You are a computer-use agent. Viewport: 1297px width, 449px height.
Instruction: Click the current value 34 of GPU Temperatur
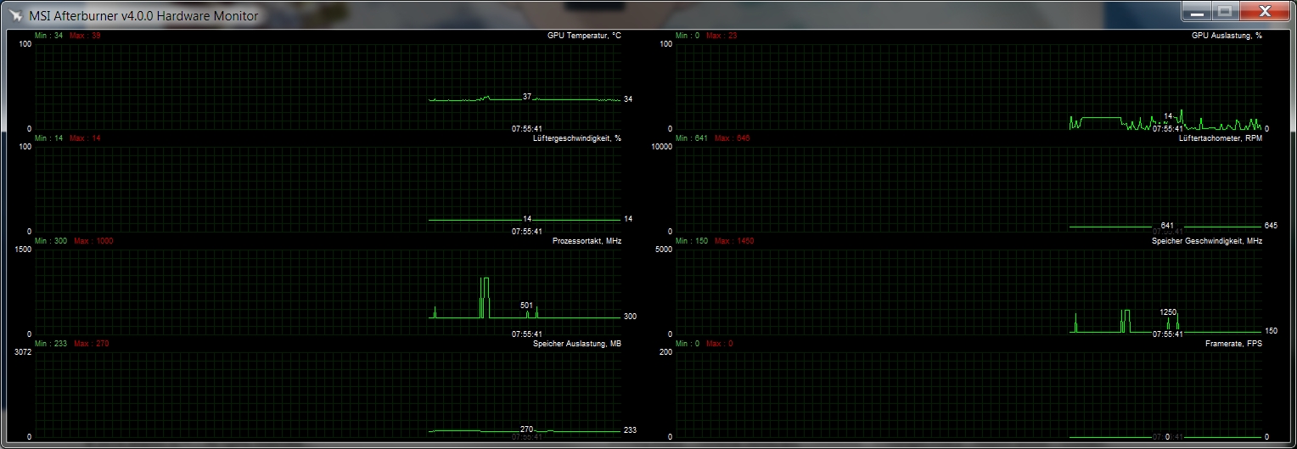coord(628,99)
